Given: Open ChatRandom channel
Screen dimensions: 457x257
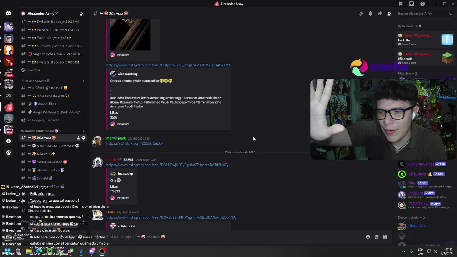Looking at the screenshot, I should coord(53,96).
